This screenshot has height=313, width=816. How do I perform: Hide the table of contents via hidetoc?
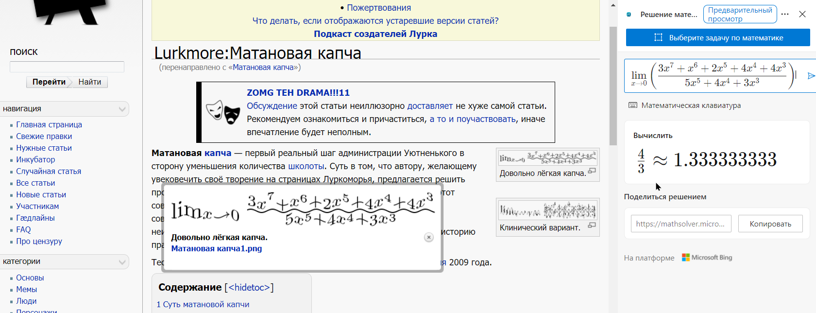249,287
